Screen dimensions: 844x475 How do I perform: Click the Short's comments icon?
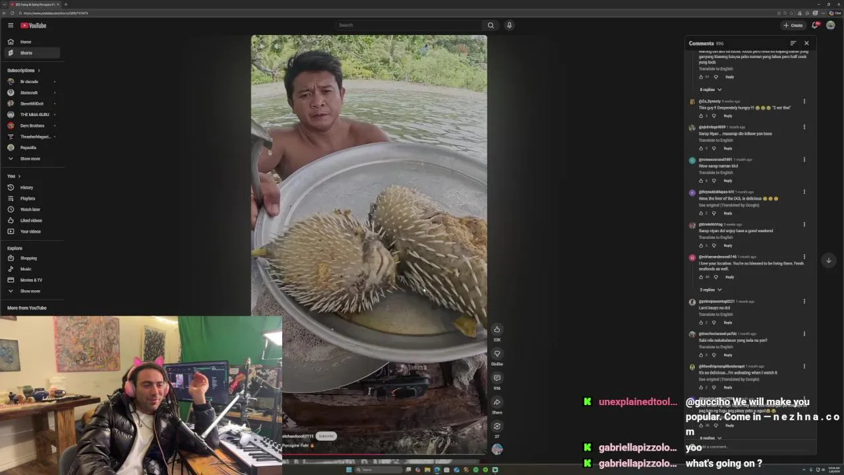click(x=497, y=378)
